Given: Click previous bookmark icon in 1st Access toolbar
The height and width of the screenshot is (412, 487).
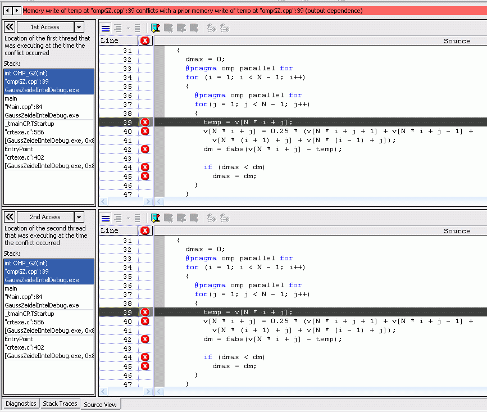Looking at the screenshot, I should click(181, 28).
